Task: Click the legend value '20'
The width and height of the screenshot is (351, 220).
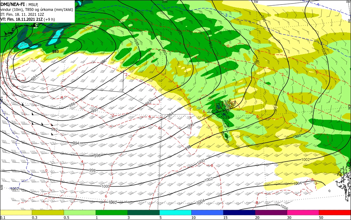Action: 257,218
